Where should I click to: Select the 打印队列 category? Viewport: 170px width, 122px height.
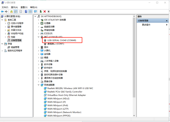[48, 33]
